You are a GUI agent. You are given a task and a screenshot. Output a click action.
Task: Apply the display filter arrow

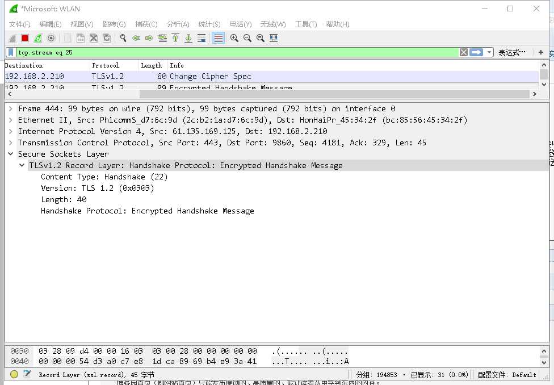pyautogui.click(x=476, y=53)
